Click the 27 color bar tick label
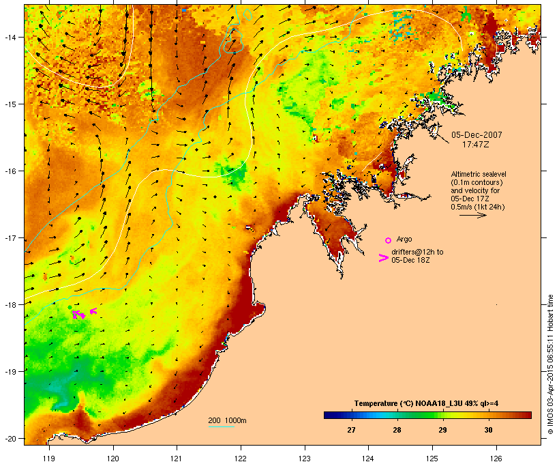The image size is (559, 464). (x=351, y=430)
